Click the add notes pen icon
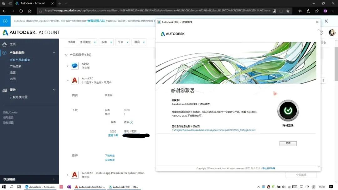The image size is (338, 190). (x=308, y=11)
